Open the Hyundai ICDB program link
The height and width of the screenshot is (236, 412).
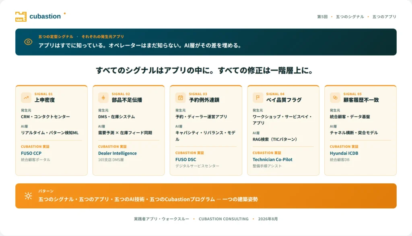pyautogui.click(x=344, y=153)
